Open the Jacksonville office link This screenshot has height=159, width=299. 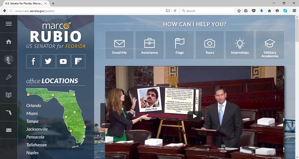pos(37,129)
